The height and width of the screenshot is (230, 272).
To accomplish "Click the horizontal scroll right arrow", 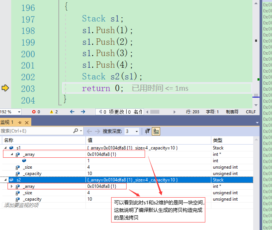I will pyautogui.click(x=174, y=112).
